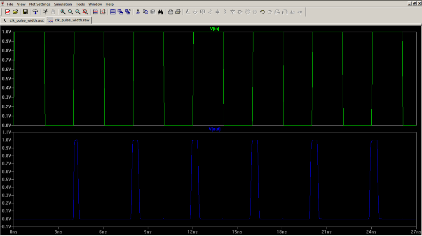Click the Draw Wire pencil icon

tap(188, 12)
